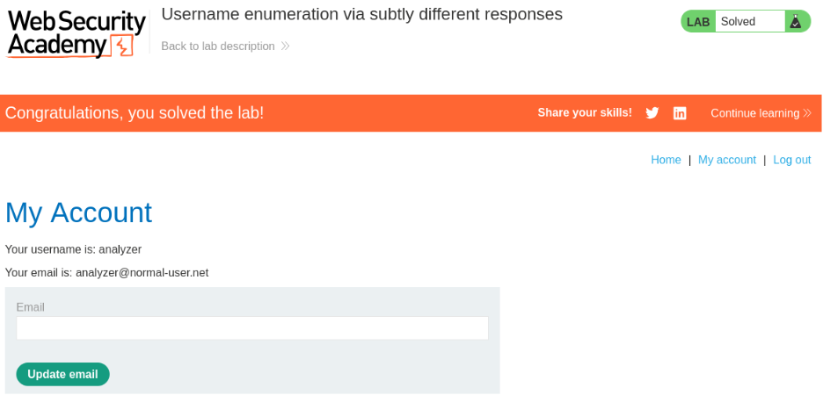The width and height of the screenshot is (823, 395).
Task: Go to the Home page
Action: [666, 160]
